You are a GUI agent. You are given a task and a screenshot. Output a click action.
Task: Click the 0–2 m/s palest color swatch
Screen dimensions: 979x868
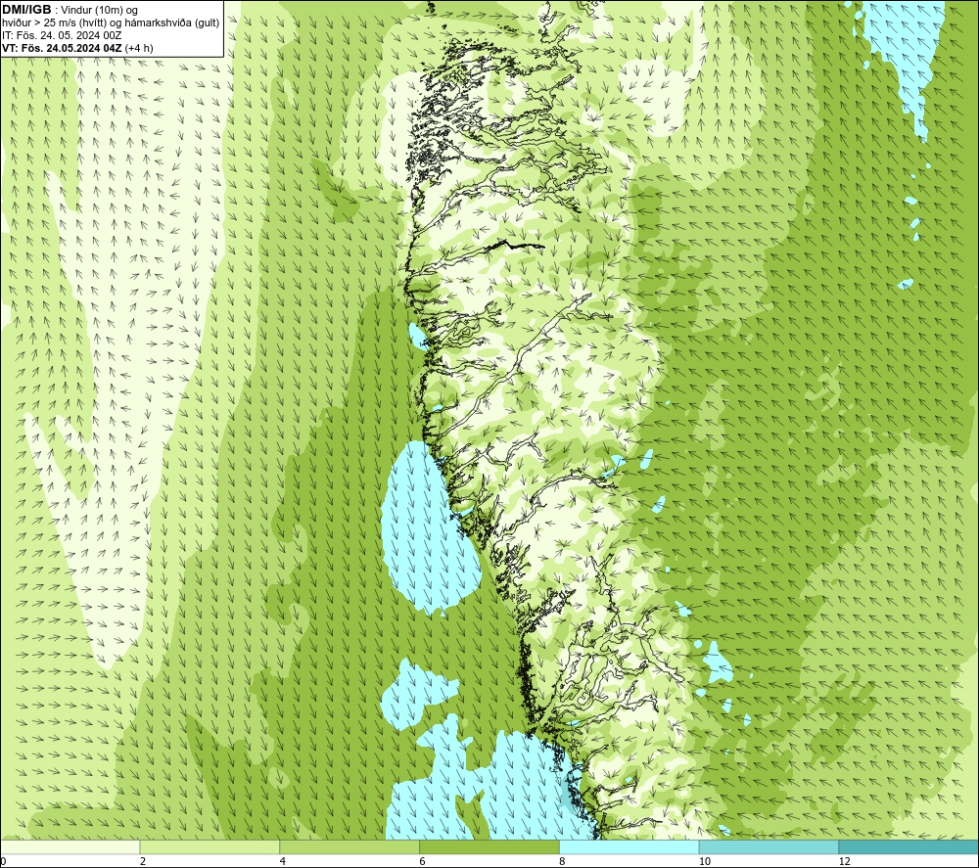[70, 846]
